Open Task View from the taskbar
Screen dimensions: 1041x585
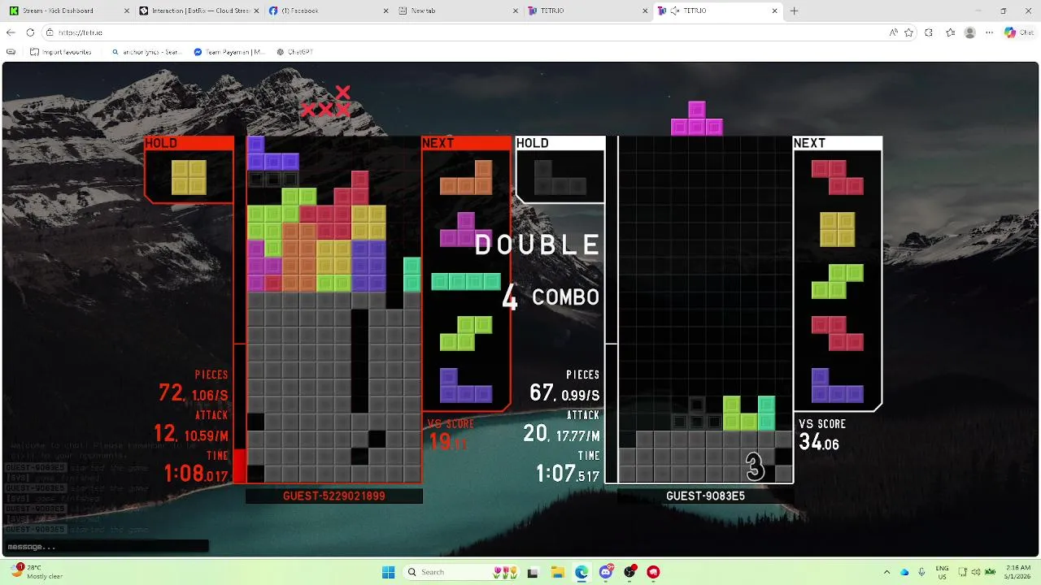[x=533, y=572]
